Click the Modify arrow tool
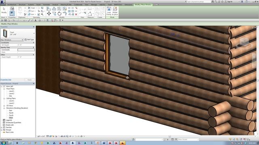This screenshot has width=259, height=145. click(4, 10)
